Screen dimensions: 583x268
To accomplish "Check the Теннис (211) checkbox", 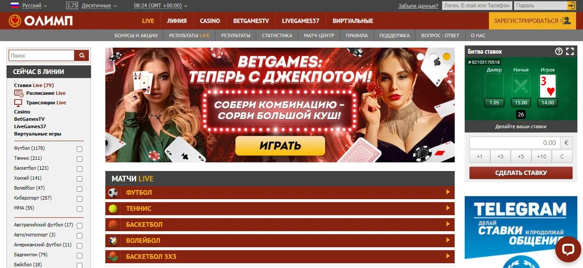I will (79, 159).
